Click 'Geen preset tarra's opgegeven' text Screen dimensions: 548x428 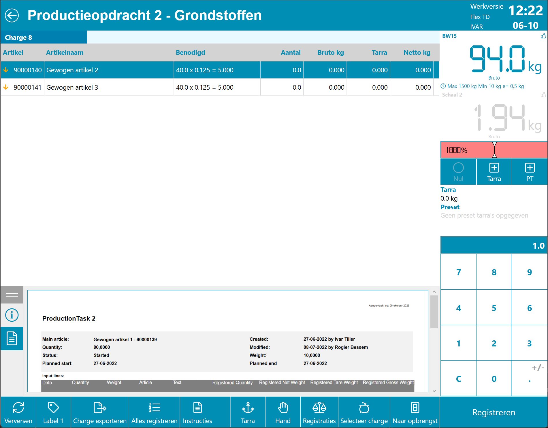click(484, 216)
